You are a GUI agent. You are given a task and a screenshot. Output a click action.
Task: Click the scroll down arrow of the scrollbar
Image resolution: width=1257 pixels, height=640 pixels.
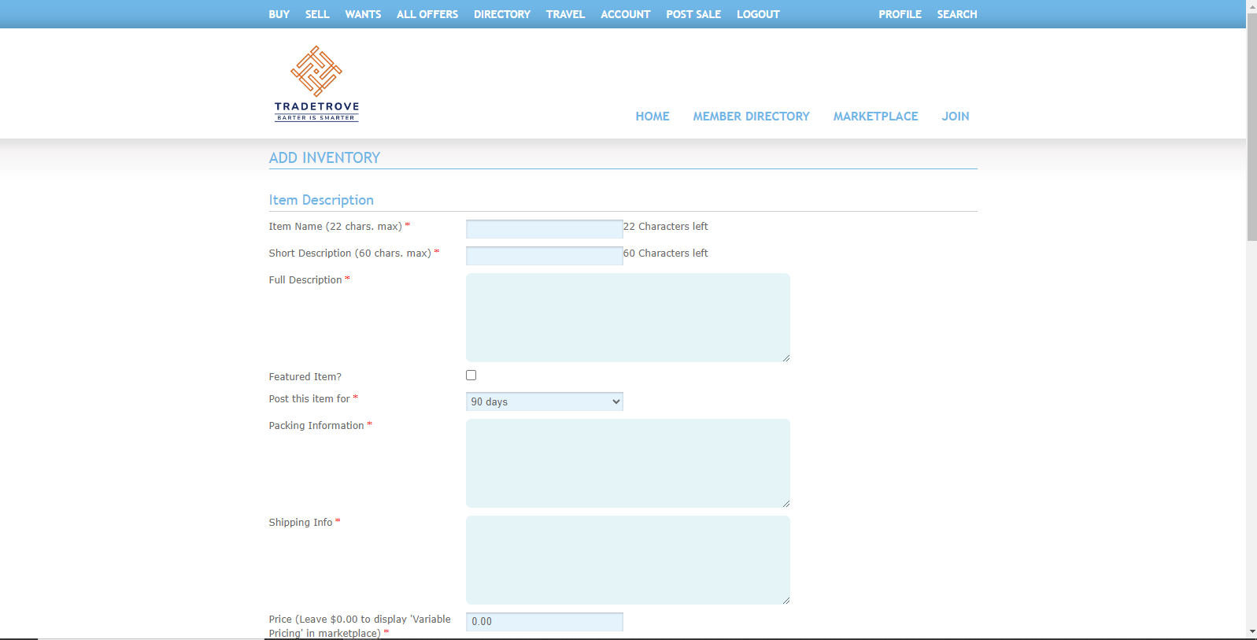[x=1251, y=631]
